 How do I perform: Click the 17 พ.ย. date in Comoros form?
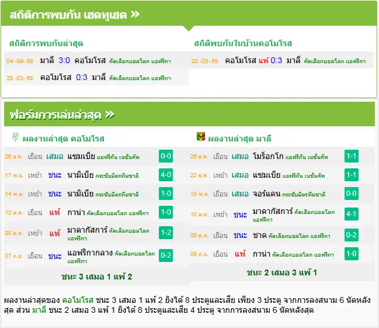(14, 175)
